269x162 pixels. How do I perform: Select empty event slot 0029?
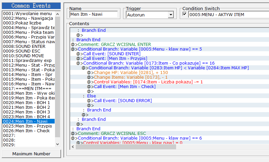click(29, 145)
